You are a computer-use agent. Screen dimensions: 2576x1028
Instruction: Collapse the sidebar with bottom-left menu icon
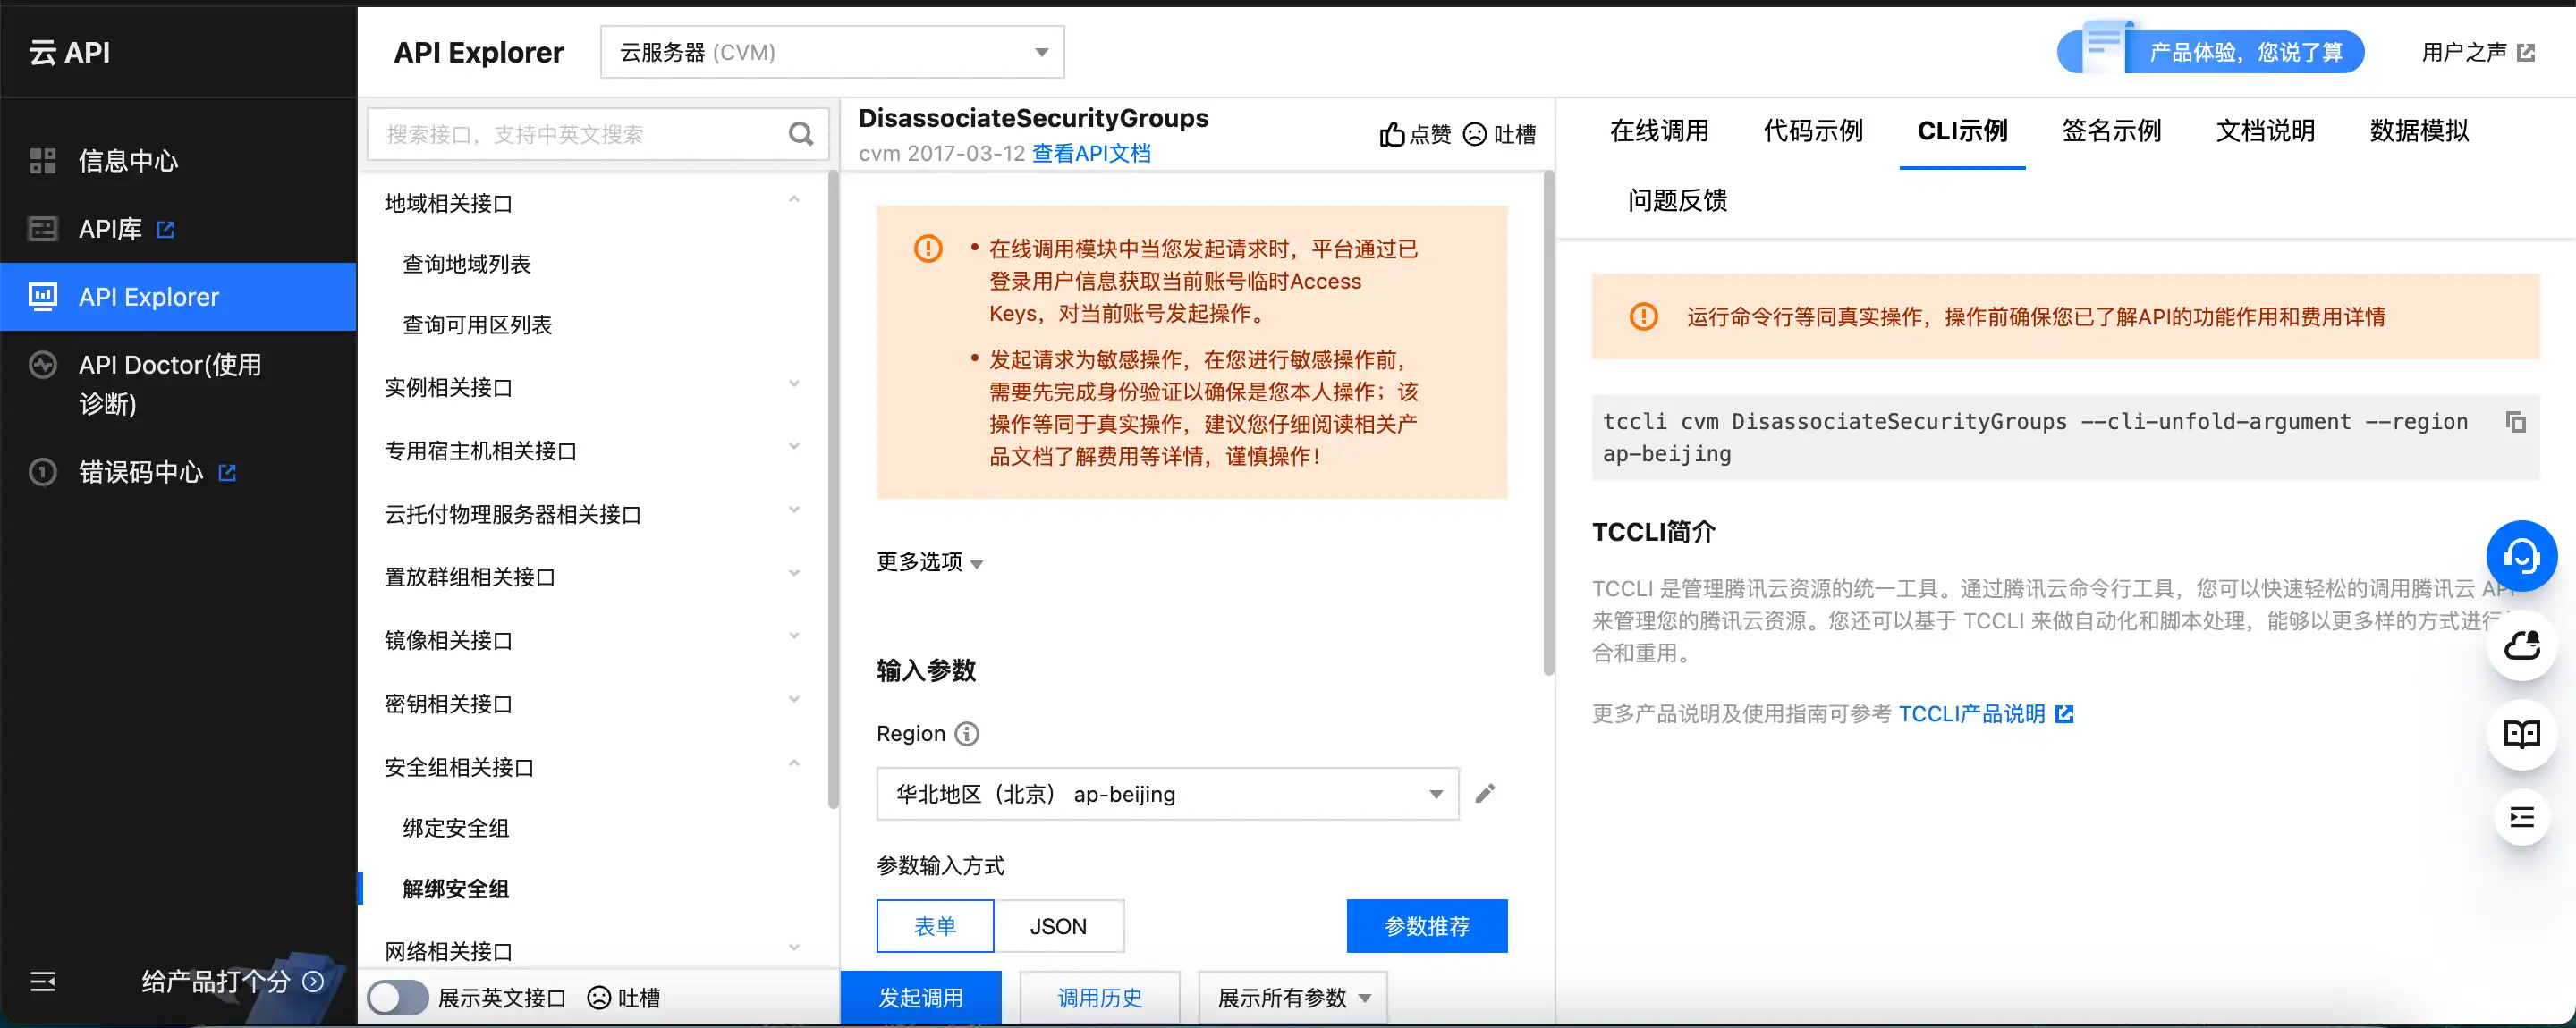pos(43,982)
